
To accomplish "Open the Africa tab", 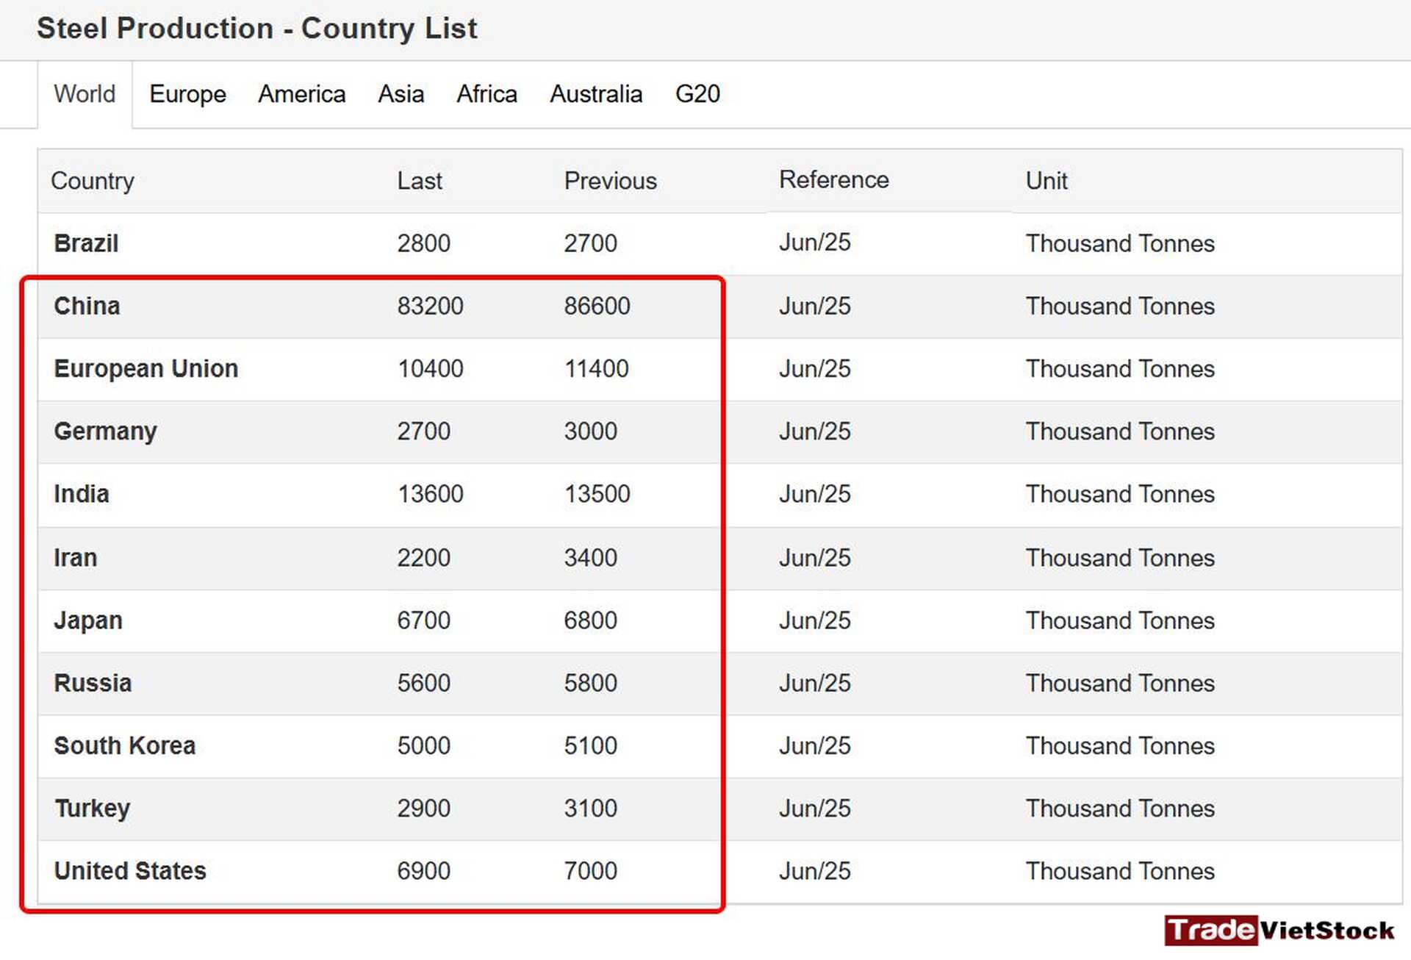I will pyautogui.click(x=487, y=94).
